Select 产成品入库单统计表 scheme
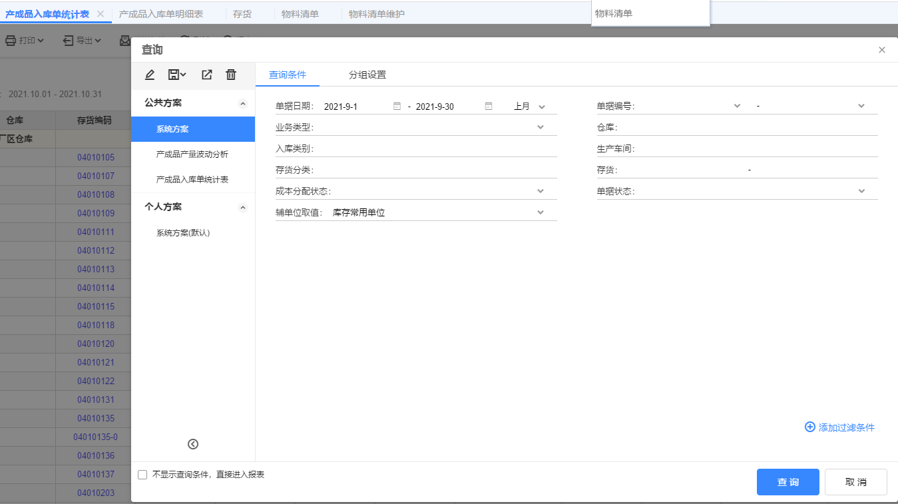 coord(193,180)
